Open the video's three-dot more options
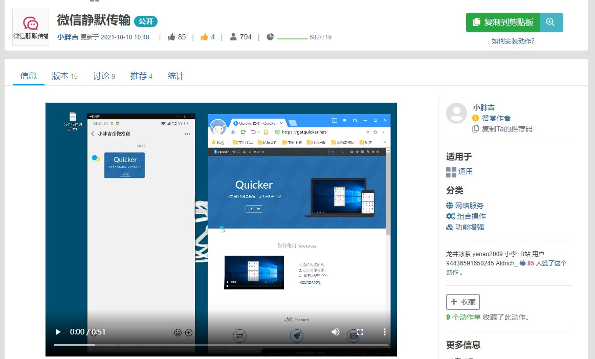595x359 pixels. pos(384,332)
